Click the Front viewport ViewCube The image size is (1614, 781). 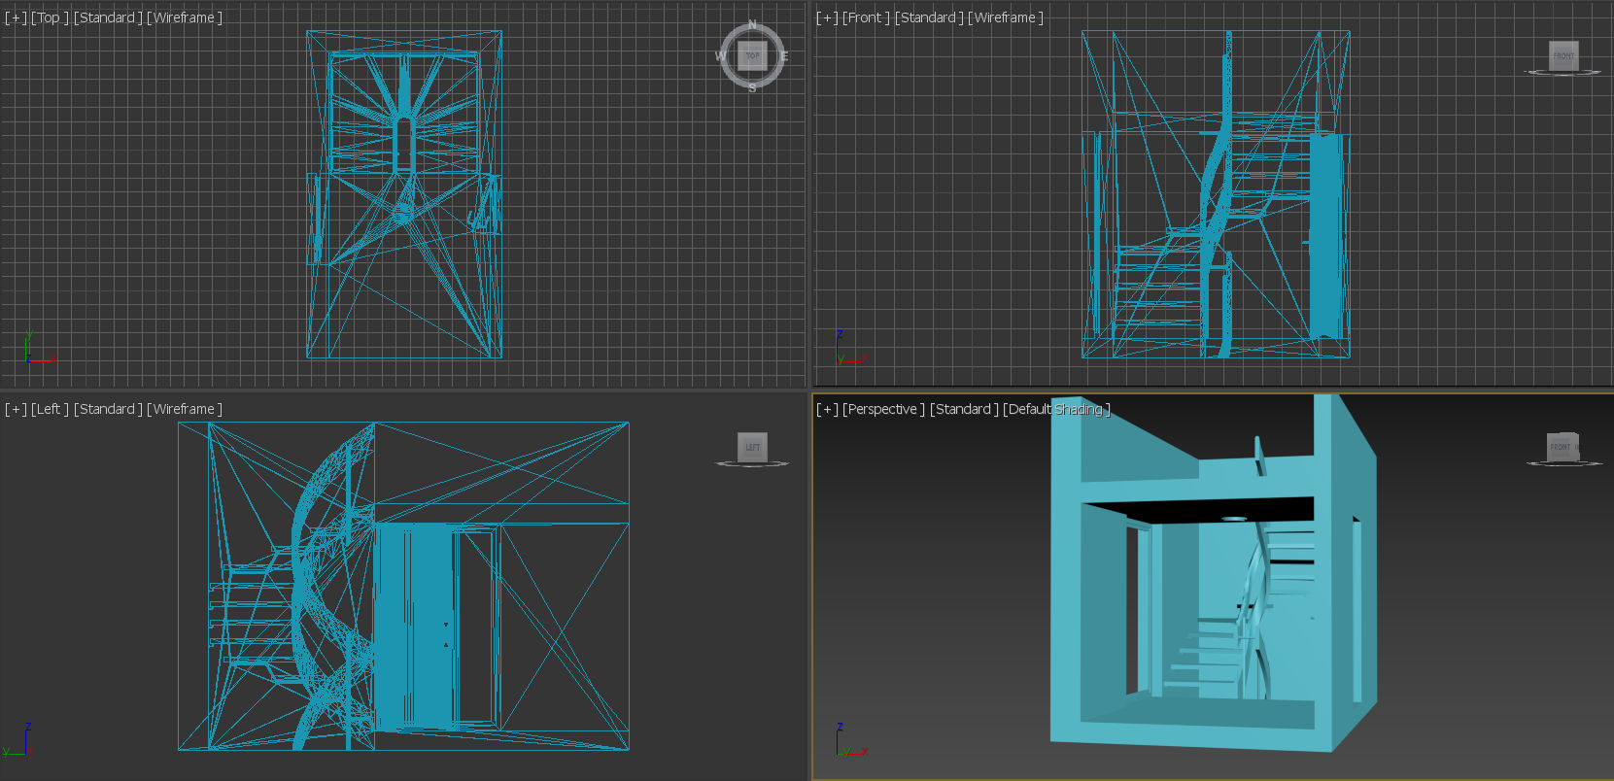(1563, 55)
